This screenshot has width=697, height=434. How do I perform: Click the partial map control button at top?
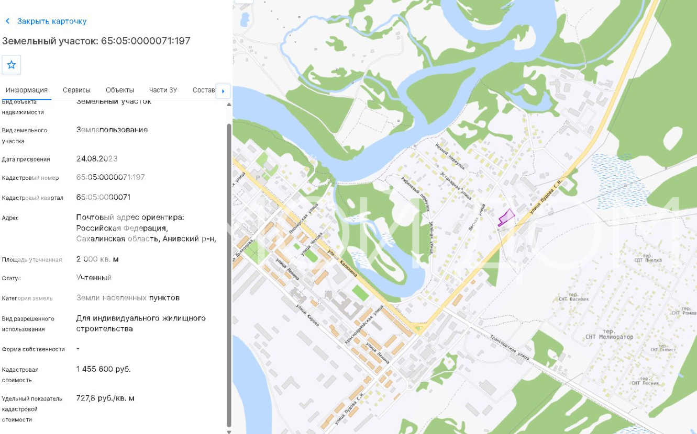click(x=243, y=2)
